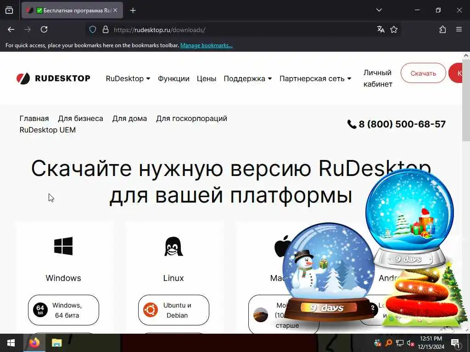Open the Функции menu item

click(x=173, y=78)
